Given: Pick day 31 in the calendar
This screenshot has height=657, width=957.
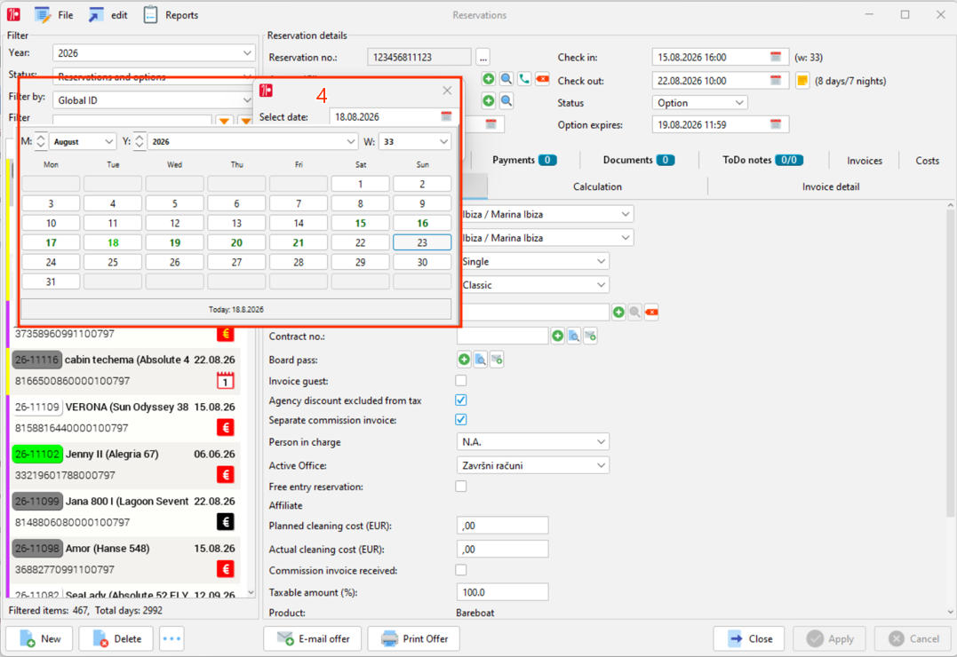Looking at the screenshot, I should (51, 281).
